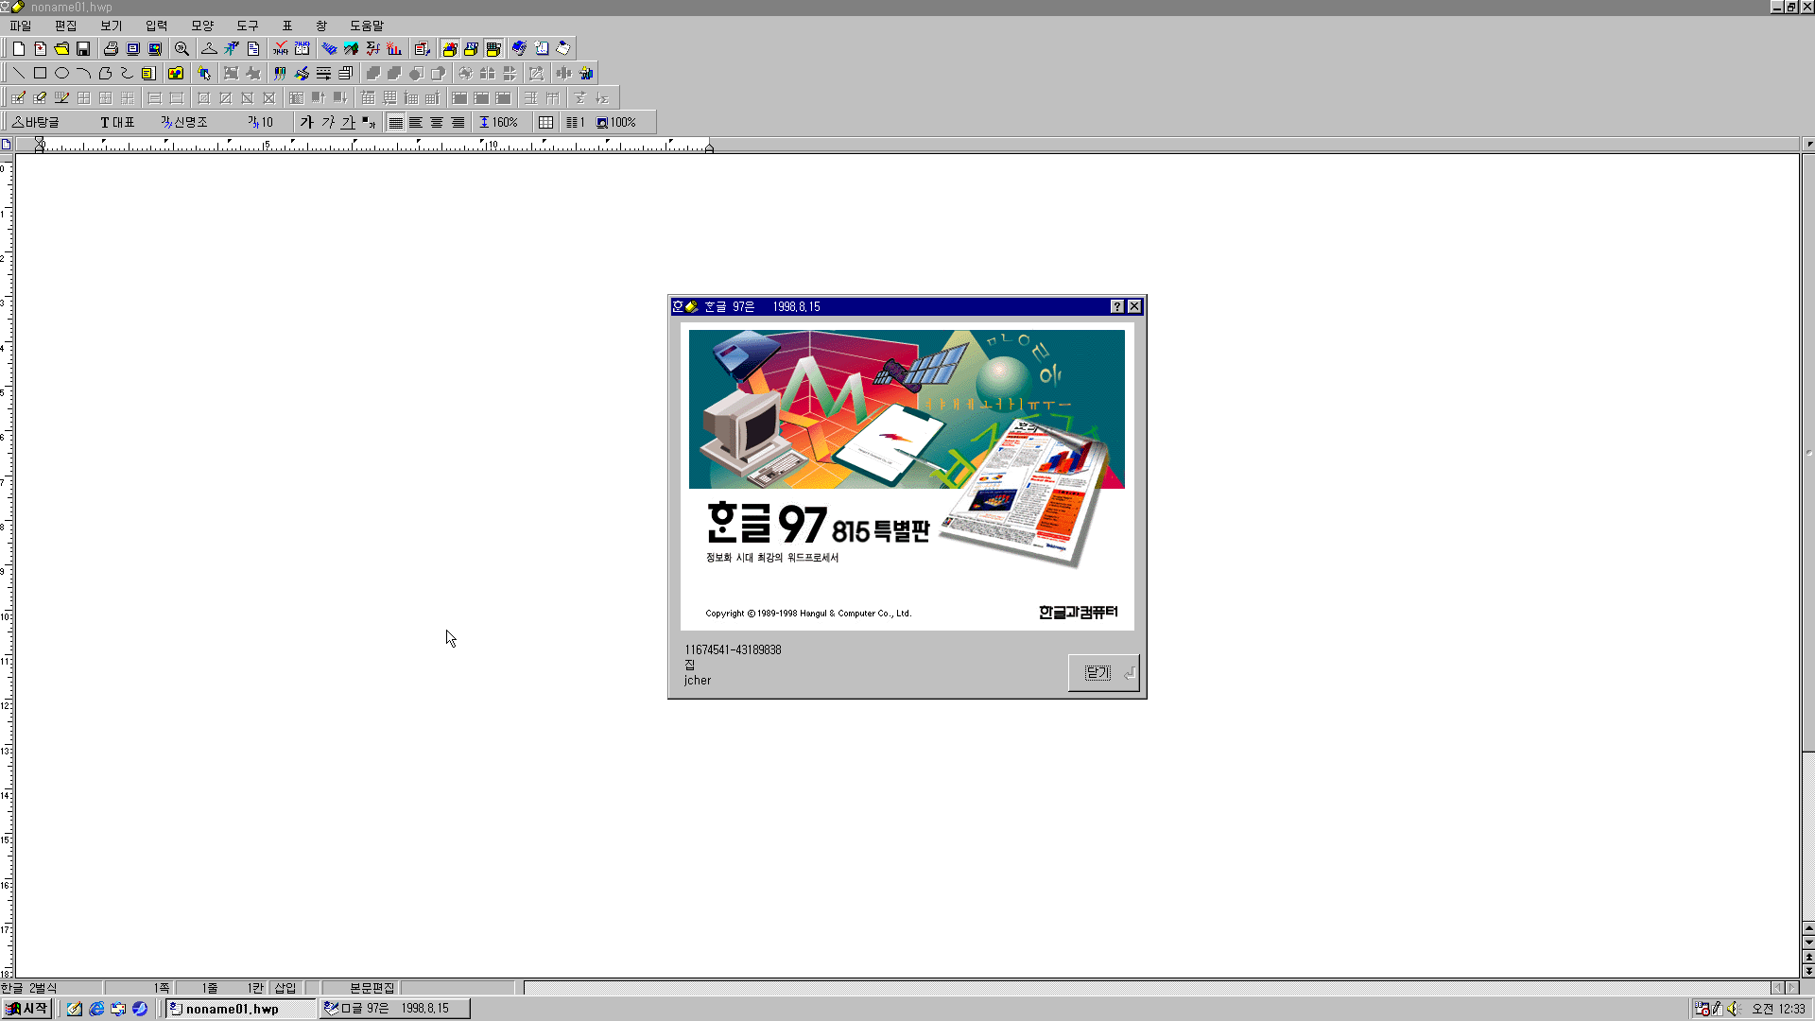The image size is (1815, 1021).
Task: Open the 편집 menu
Action: [x=66, y=26]
